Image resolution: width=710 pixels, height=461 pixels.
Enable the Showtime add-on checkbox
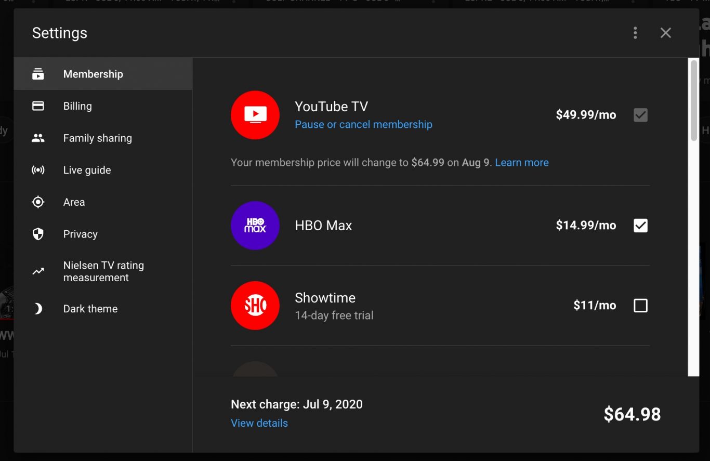click(640, 306)
